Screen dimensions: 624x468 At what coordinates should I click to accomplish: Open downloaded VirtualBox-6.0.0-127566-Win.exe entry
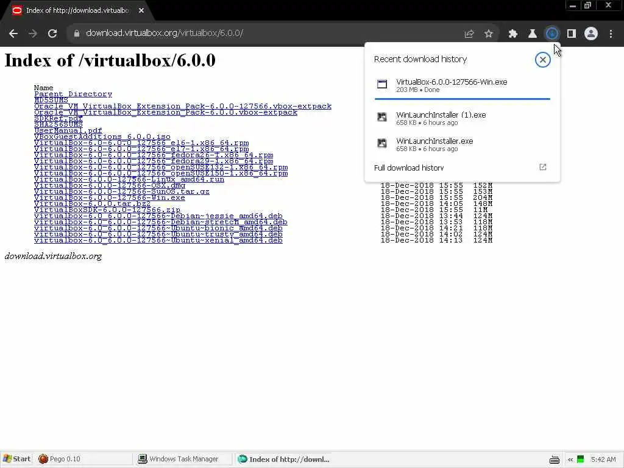tap(462, 85)
